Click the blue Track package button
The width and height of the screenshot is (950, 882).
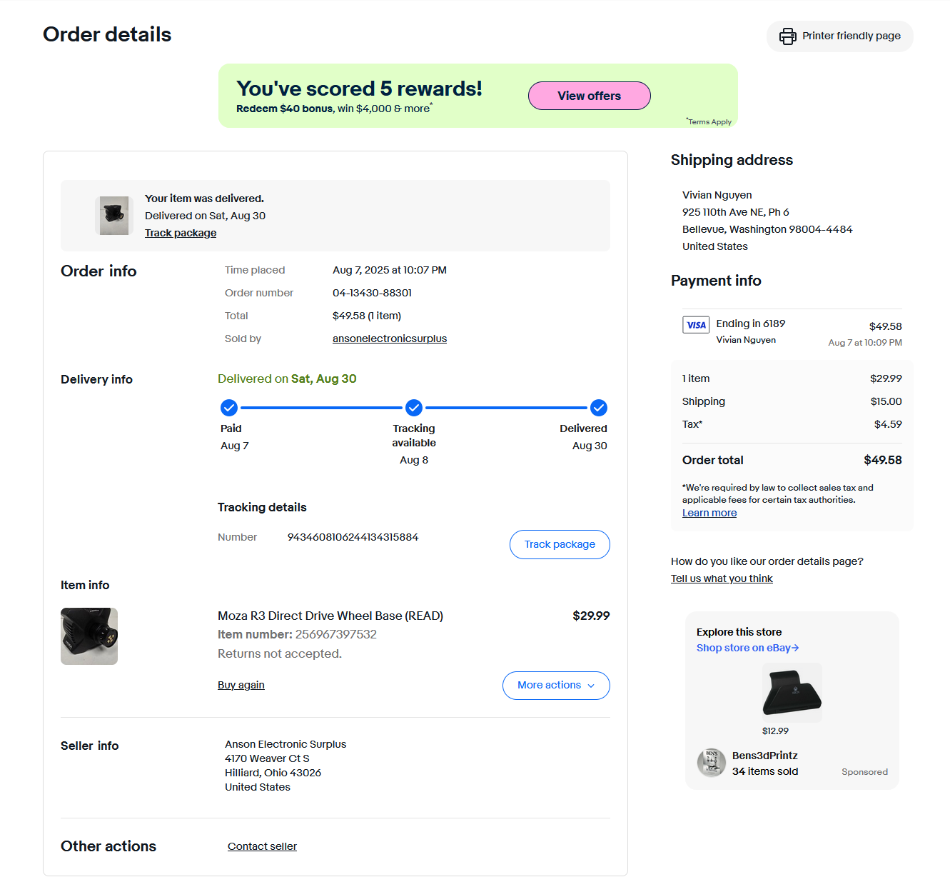(560, 545)
